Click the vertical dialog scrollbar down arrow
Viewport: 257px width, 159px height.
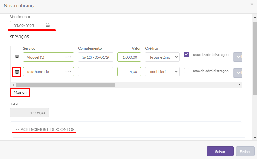[254, 137]
